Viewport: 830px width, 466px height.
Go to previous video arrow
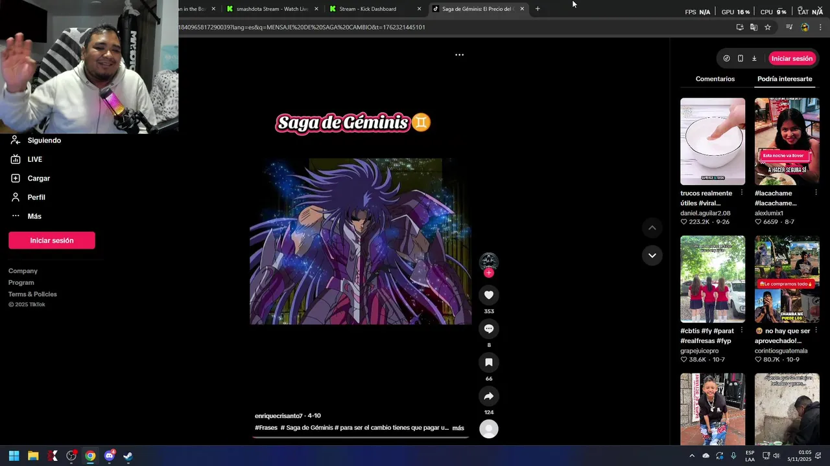652,228
